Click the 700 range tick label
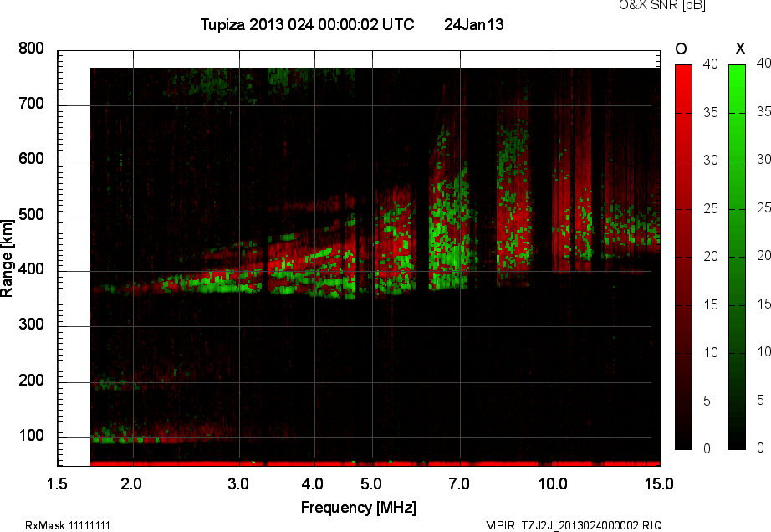Viewport: 771px width, 532px height. click(32, 103)
